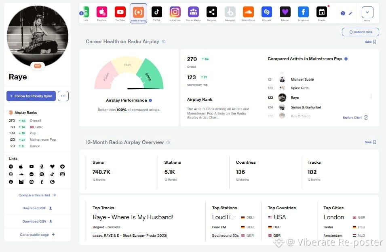Open the three-dots options menu
The width and height of the screenshot is (386, 252).
[63, 96]
